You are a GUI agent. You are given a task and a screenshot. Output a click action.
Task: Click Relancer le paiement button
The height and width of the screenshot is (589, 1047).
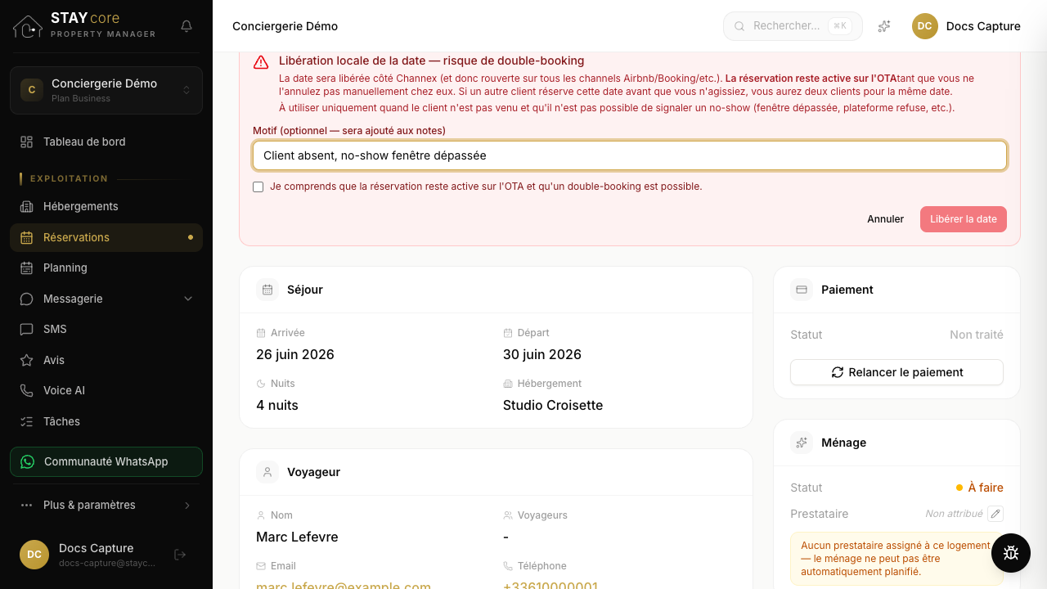pos(896,372)
